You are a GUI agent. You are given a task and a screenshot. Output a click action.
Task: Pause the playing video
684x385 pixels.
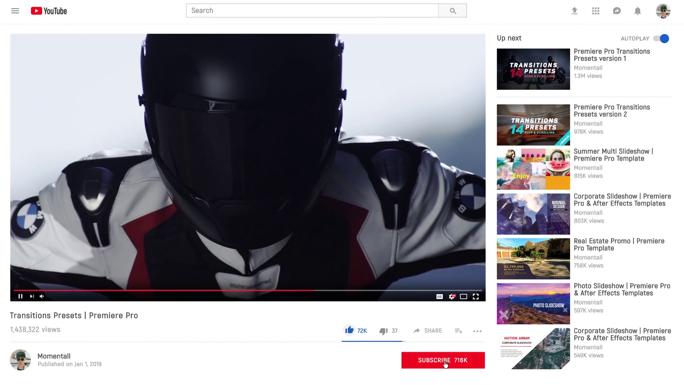(20, 296)
